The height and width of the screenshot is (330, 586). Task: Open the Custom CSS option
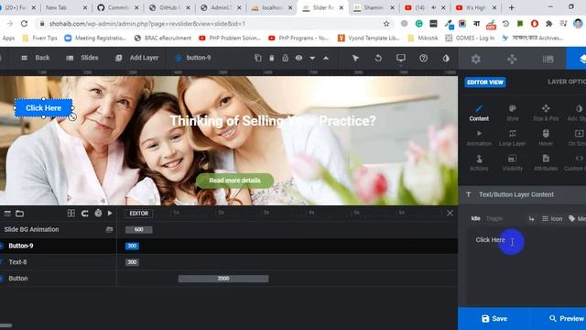[576, 163]
